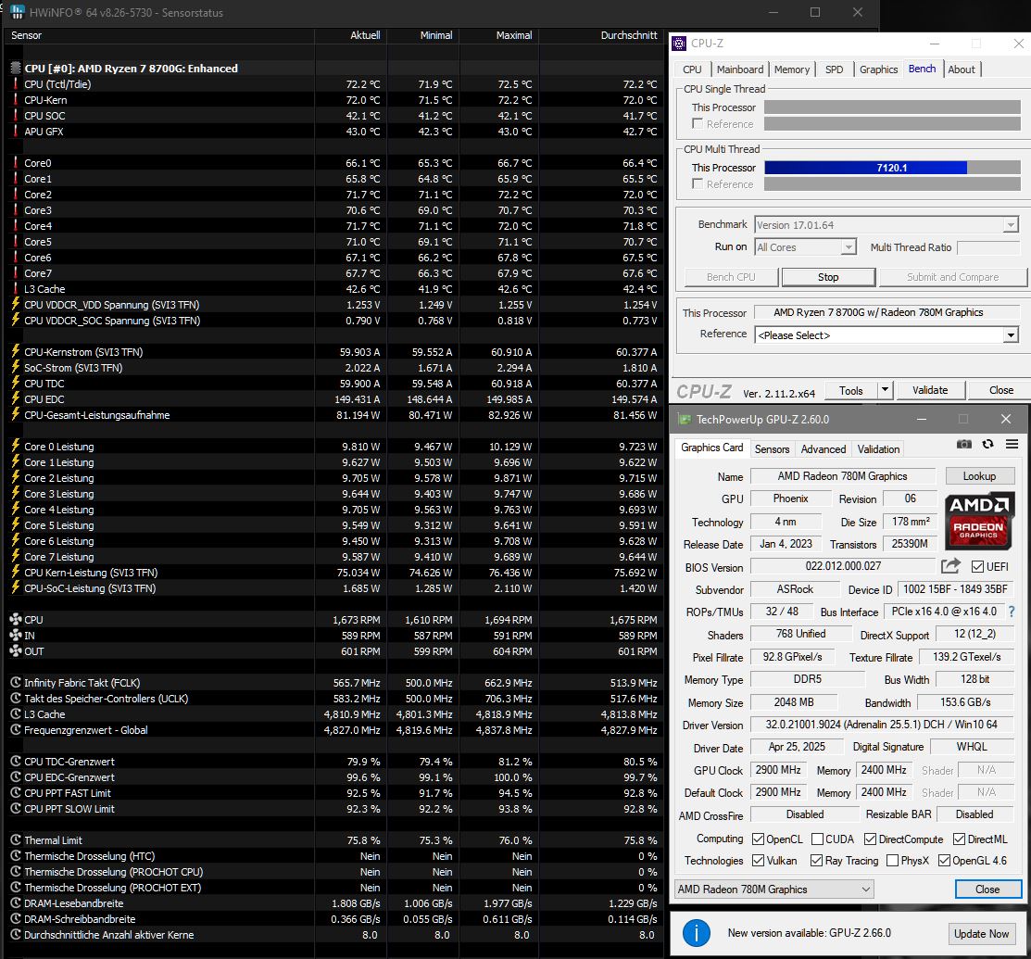
Task: Click GPU Name field AMD Radeon 780M
Action: (x=842, y=475)
